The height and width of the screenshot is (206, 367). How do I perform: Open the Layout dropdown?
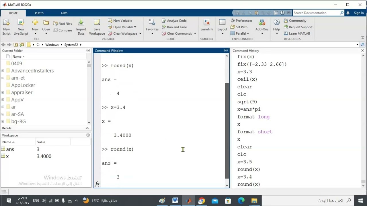tap(222, 27)
